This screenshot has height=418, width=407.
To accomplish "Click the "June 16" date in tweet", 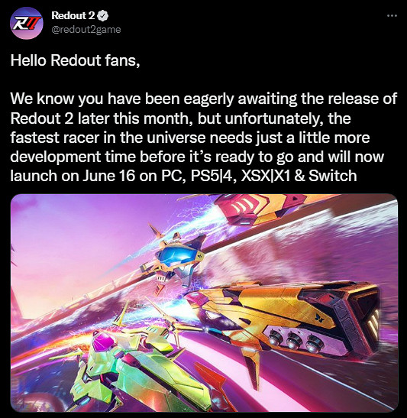I will (x=109, y=176).
